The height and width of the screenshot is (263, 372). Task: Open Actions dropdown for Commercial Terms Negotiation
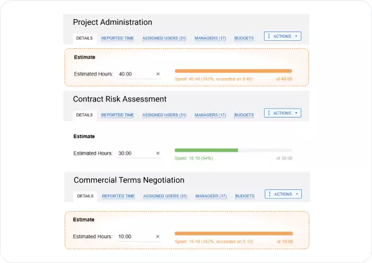[283, 194]
